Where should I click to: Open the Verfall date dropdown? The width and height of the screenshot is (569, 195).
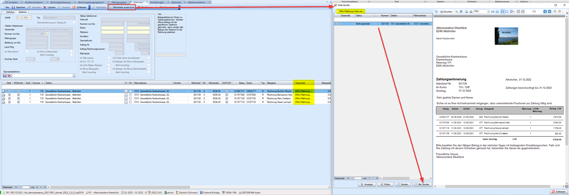30,18
